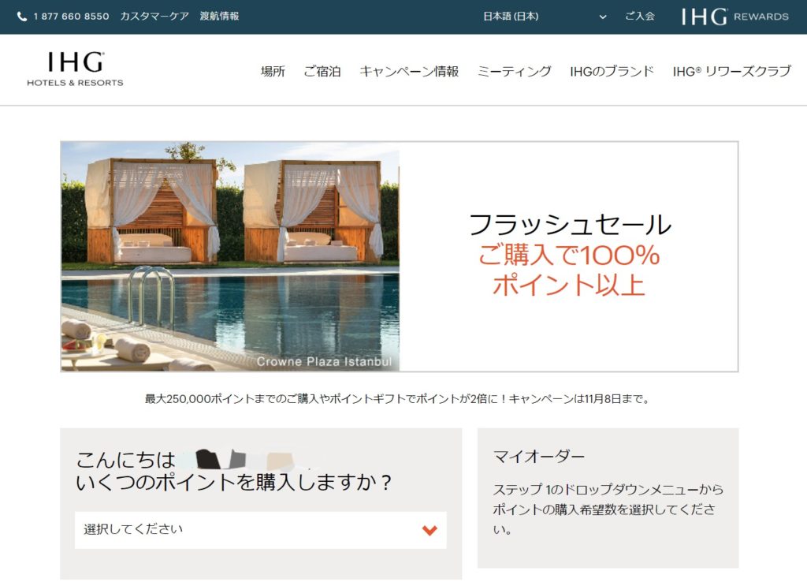Viewport: 807px width, 586px height.
Task: Click the ご入会 join link
Action: (x=639, y=17)
